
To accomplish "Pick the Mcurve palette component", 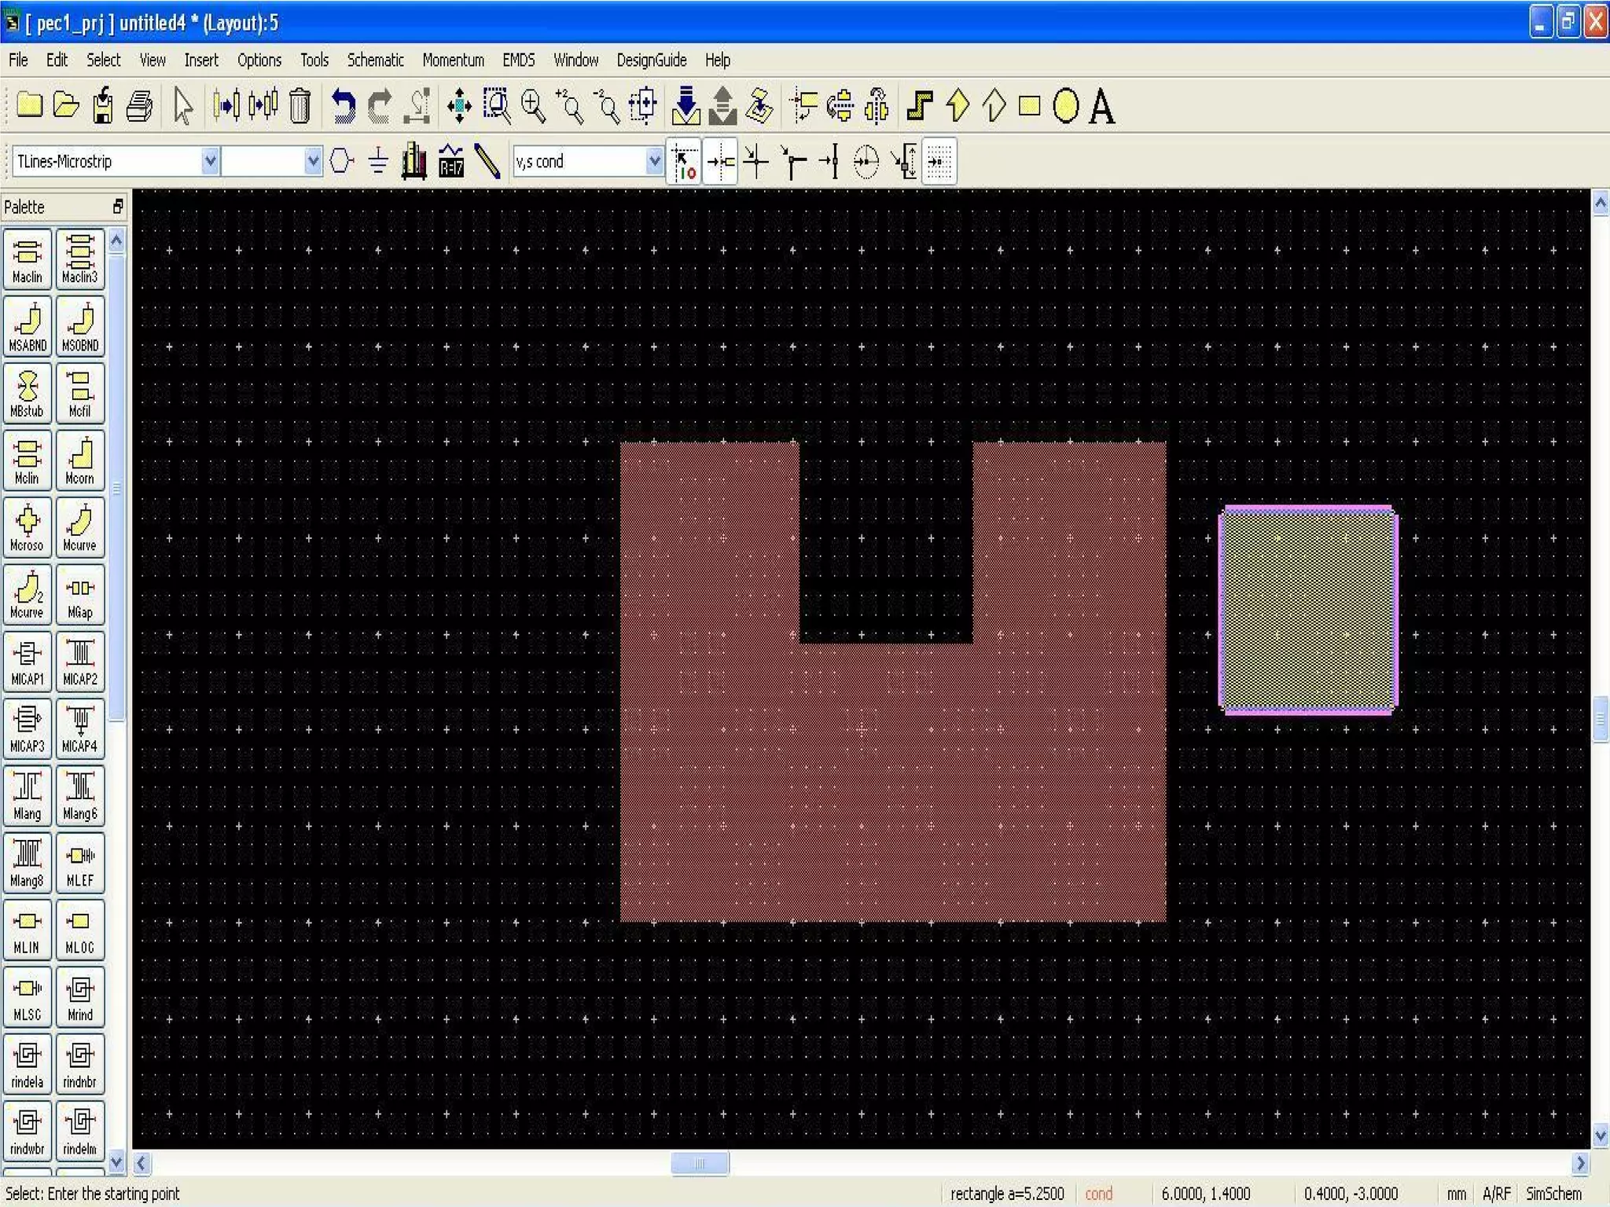I will tap(79, 527).
